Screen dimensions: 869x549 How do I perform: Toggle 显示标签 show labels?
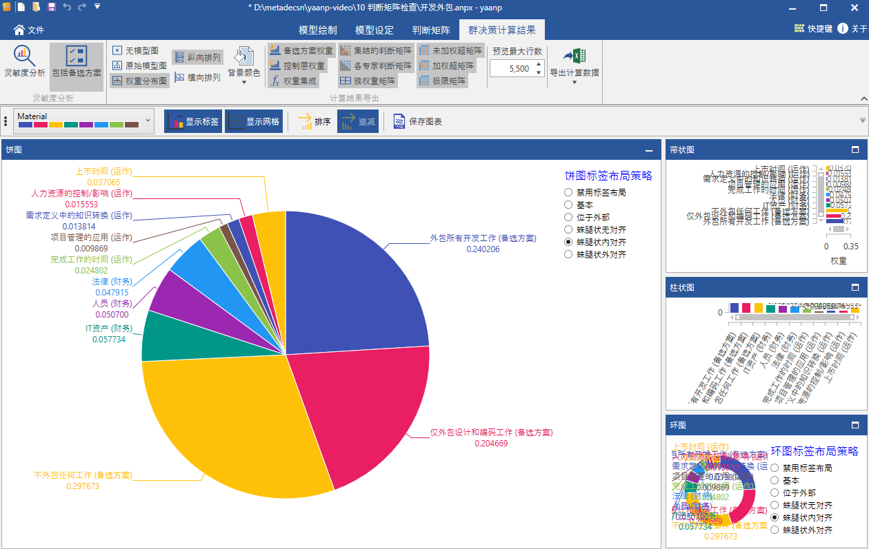pos(193,121)
